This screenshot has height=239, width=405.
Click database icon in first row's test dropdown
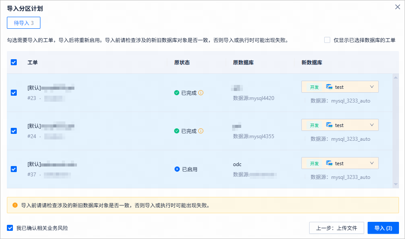click(329, 87)
